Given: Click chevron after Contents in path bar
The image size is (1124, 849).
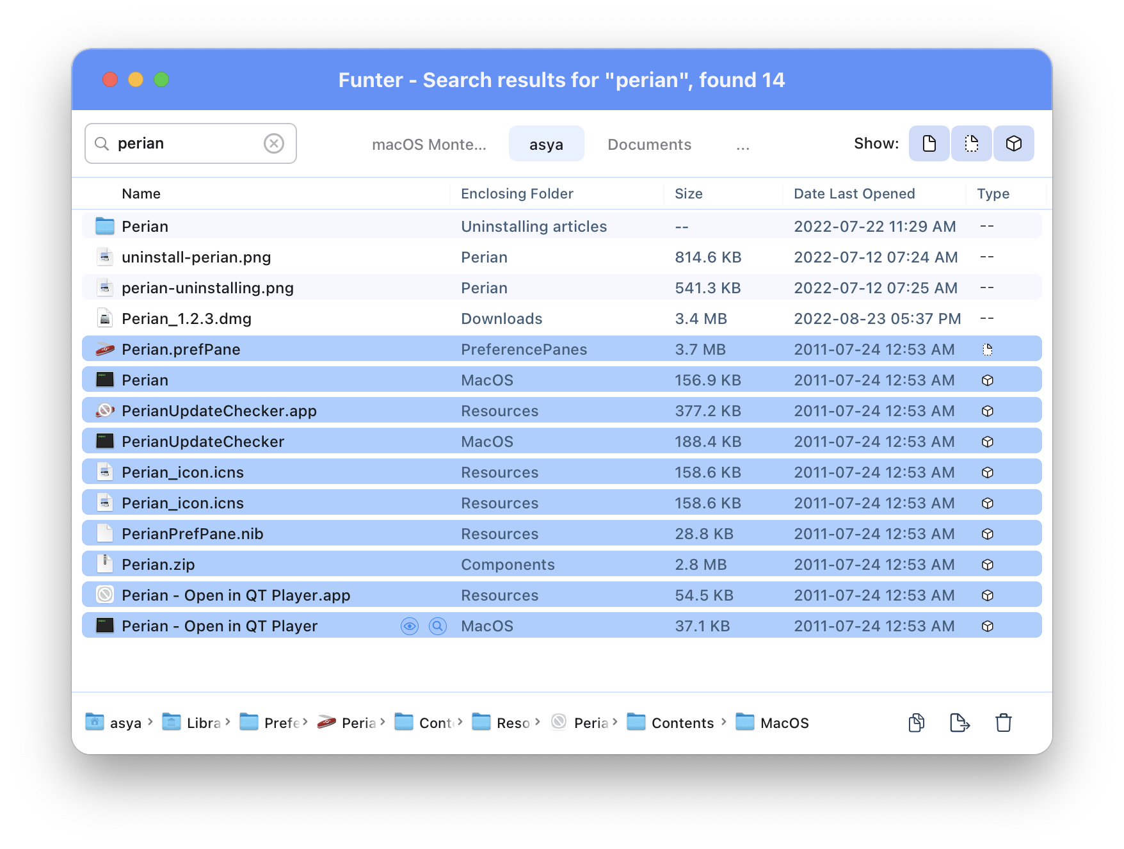Looking at the screenshot, I should [x=724, y=722].
